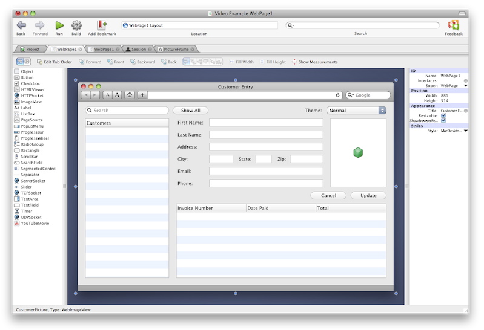Image resolution: width=484 pixels, height=330 pixels.
Task: Click Fill Width in layout toolbar
Action: [x=241, y=62]
